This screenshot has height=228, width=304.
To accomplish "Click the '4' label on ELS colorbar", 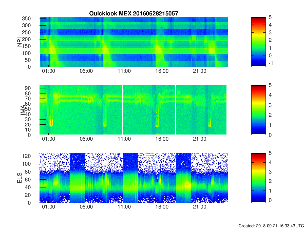I will pyautogui.click(x=271, y=162).
